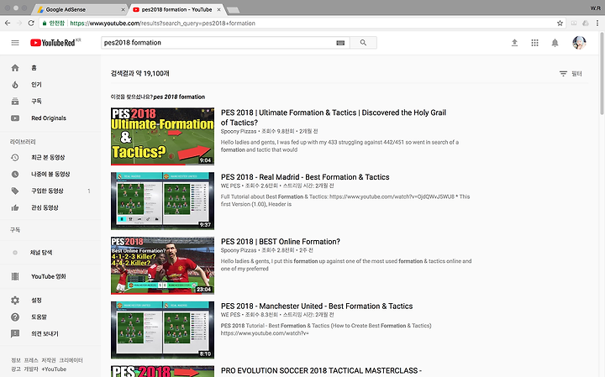Click the trending flame icon
The height and width of the screenshot is (377, 605).
coord(15,85)
